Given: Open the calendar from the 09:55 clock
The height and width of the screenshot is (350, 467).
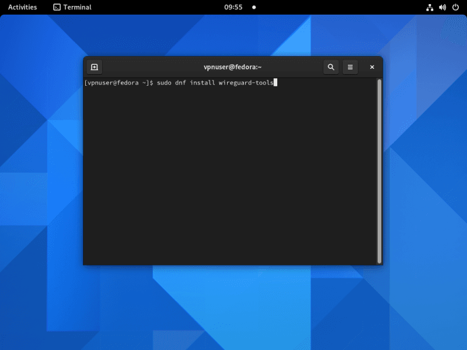Looking at the screenshot, I should (x=233, y=8).
